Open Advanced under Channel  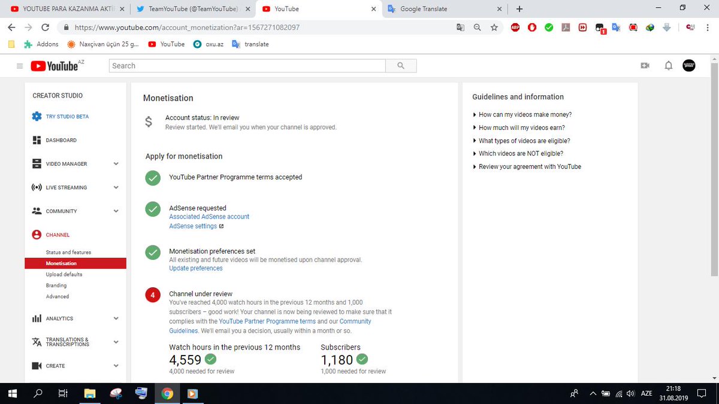[58, 297]
